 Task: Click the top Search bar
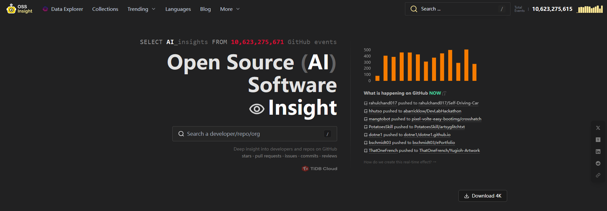457,9
